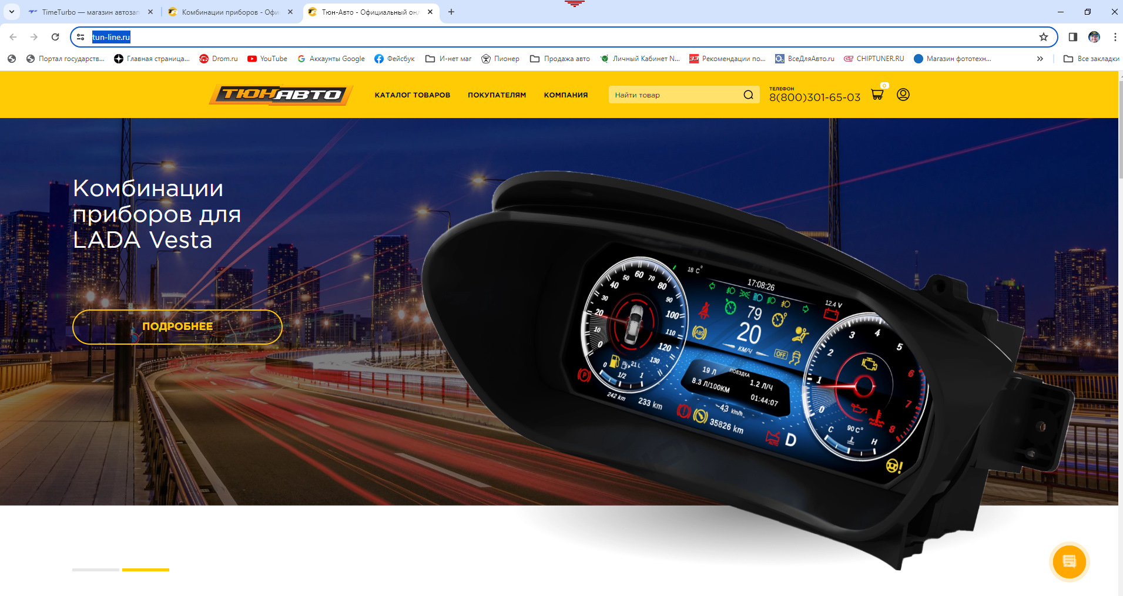Select the first slider indicator

(96, 570)
